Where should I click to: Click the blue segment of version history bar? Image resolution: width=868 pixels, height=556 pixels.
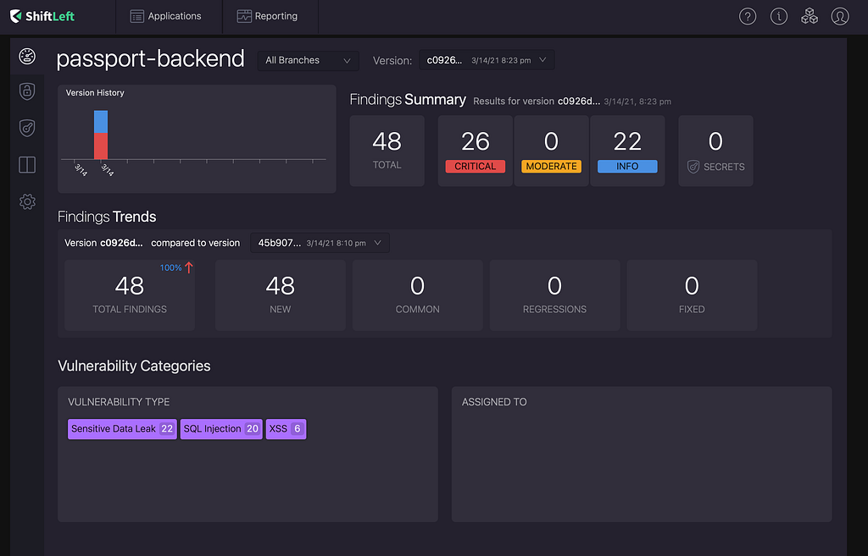tap(101, 122)
